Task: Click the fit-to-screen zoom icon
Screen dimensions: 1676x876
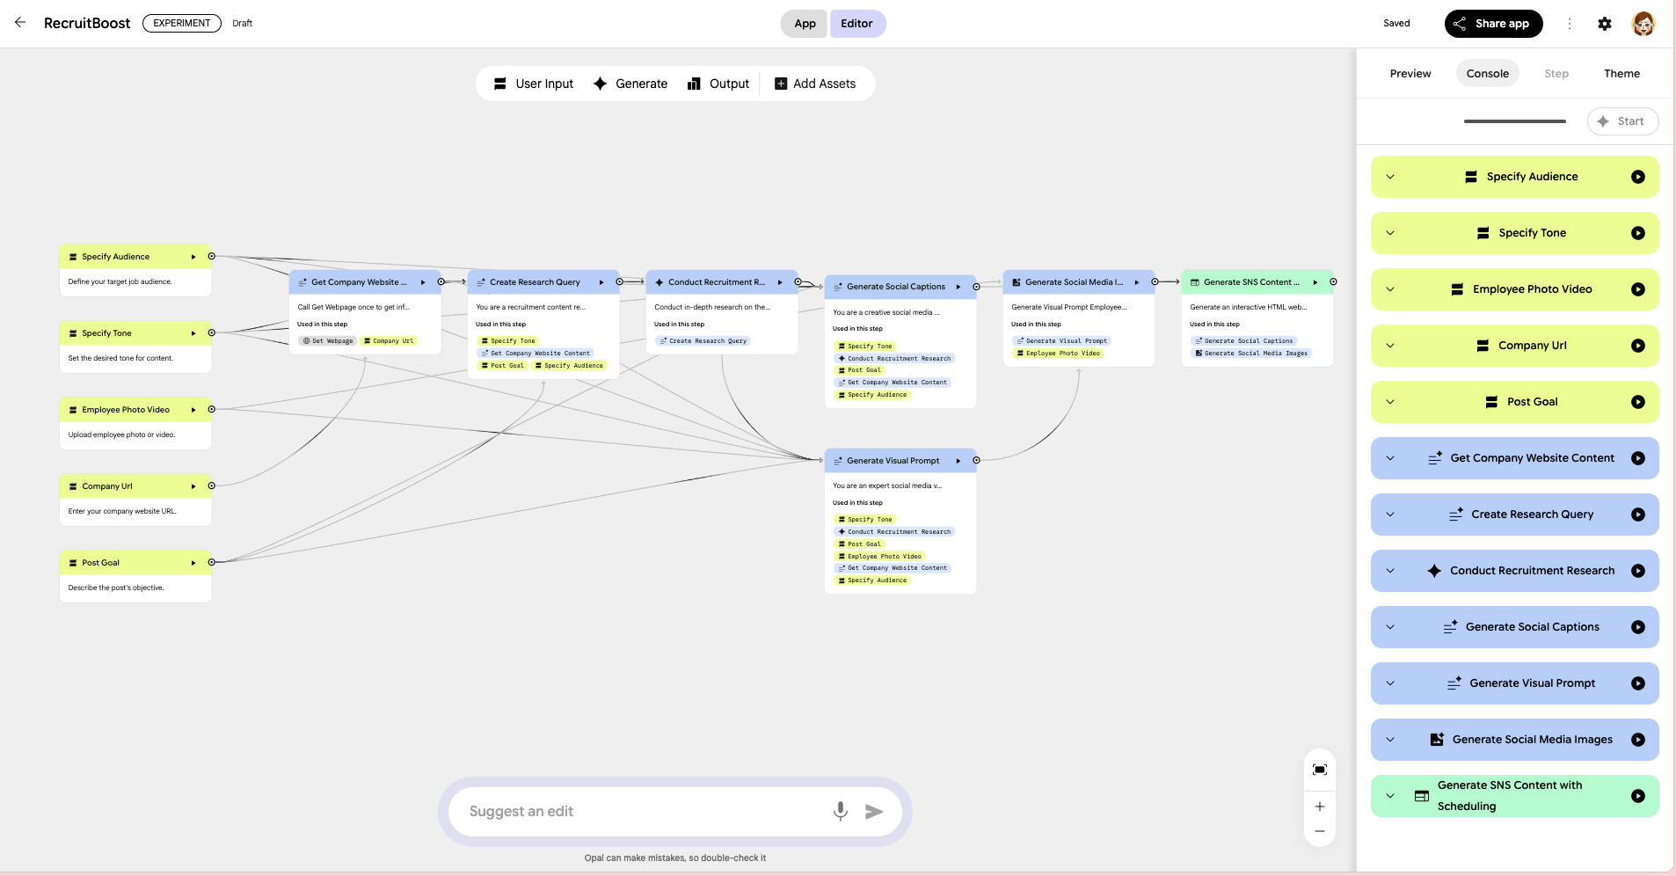Action: pyautogui.click(x=1319, y=770)
